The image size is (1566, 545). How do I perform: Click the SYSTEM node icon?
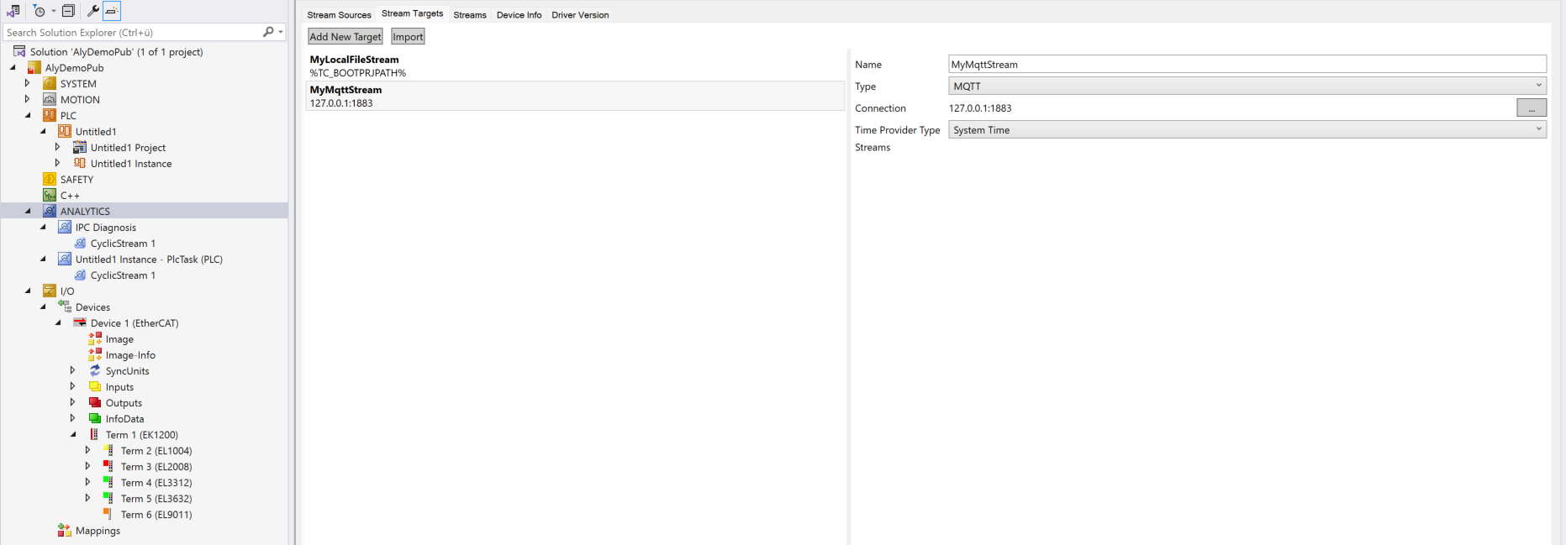(50, 83)
